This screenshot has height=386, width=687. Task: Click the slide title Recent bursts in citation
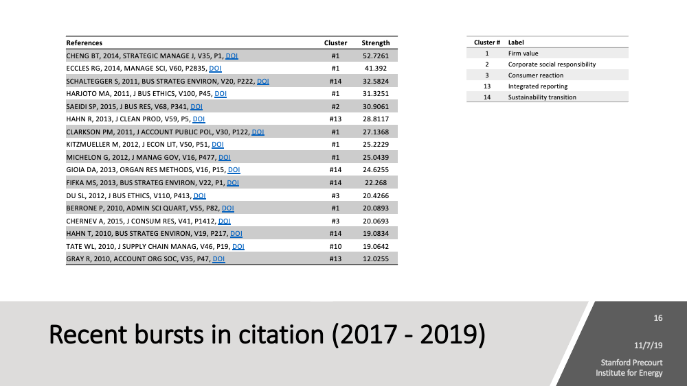pos(268,334)
